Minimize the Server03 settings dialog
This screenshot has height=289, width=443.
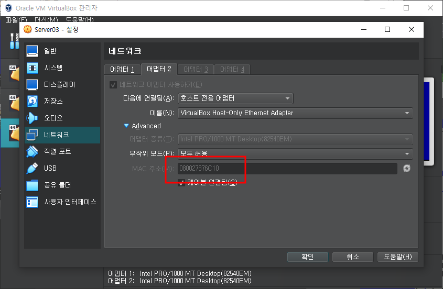pos(364,29)
